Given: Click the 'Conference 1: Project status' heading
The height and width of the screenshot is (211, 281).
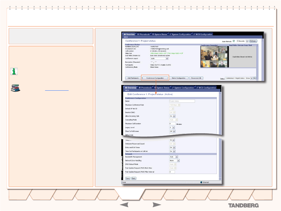Looking at the screenshot, I should pos(140,41).
